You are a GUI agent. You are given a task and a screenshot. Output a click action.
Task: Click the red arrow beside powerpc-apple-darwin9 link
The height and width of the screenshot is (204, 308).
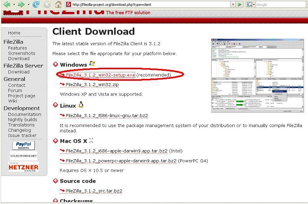pyautogui.click(x=62, y=160)
